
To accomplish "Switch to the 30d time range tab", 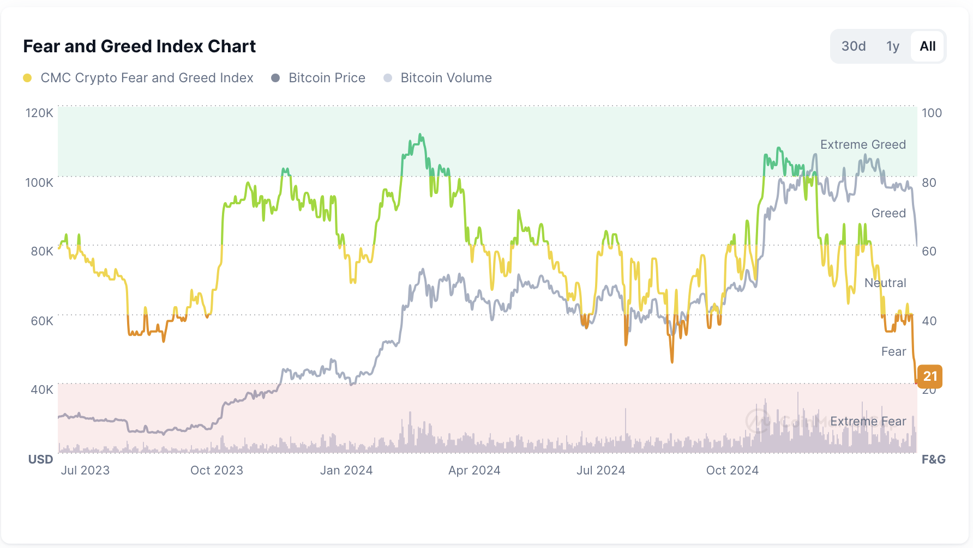I will click(x=854, y=46).
